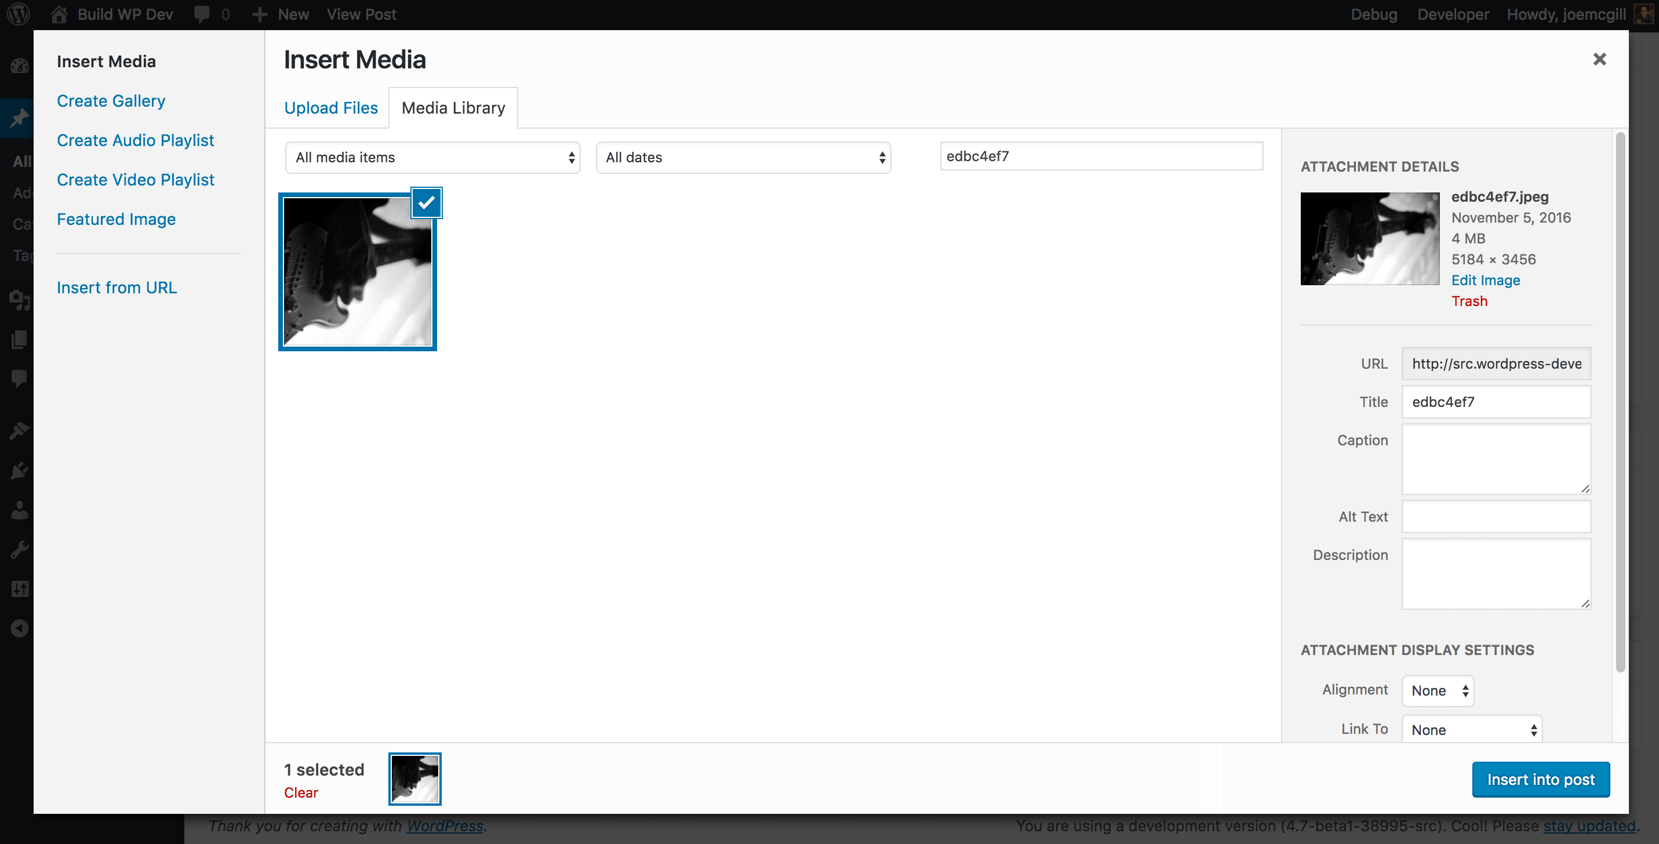This screenshot has height=844, width=1659.
Task: Click the media search field containing edbc4ef7
Action: click(x=1101, y=157)
